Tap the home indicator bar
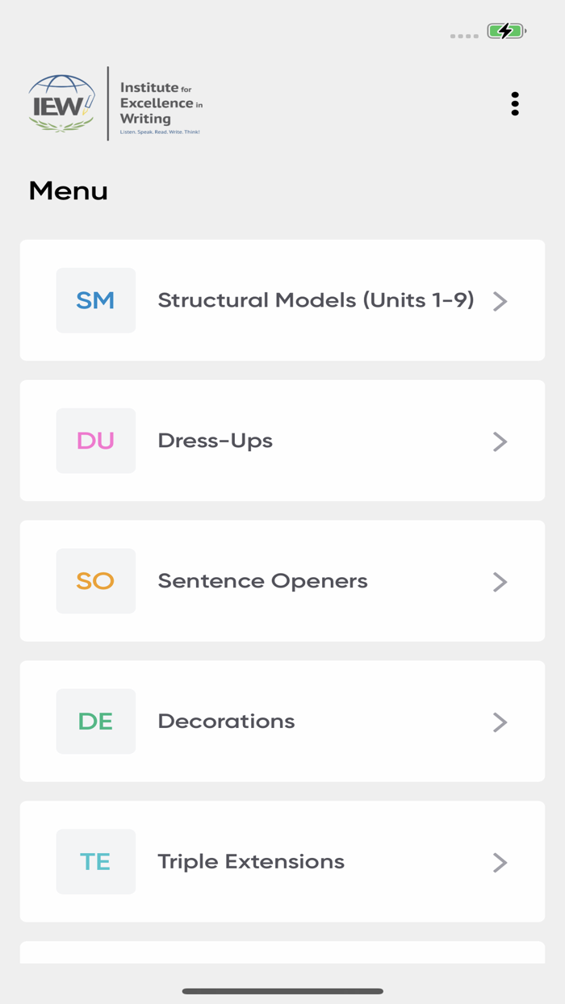565x1004 pixels. pyautogui.click(x=282, y=989)
